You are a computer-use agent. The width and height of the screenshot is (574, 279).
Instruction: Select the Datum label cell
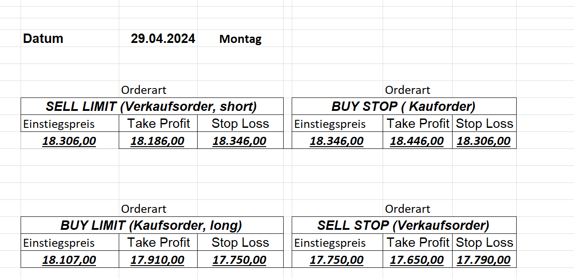tap(43, 38)
